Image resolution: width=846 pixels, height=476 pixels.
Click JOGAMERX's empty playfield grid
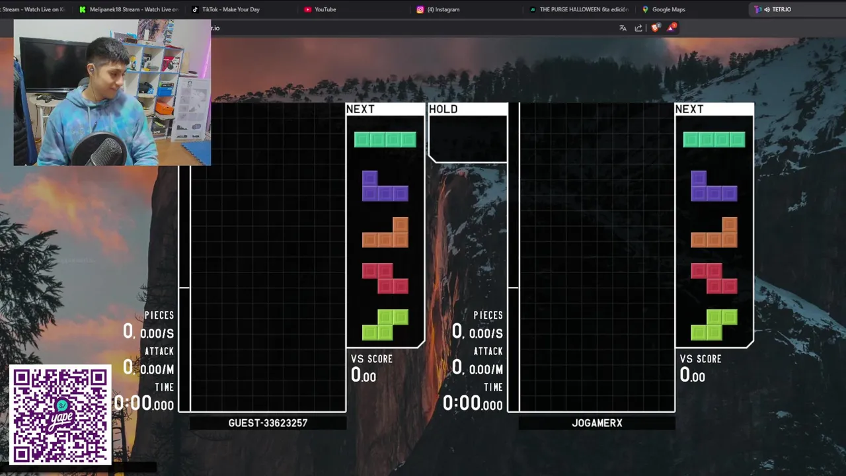(597, 257)
